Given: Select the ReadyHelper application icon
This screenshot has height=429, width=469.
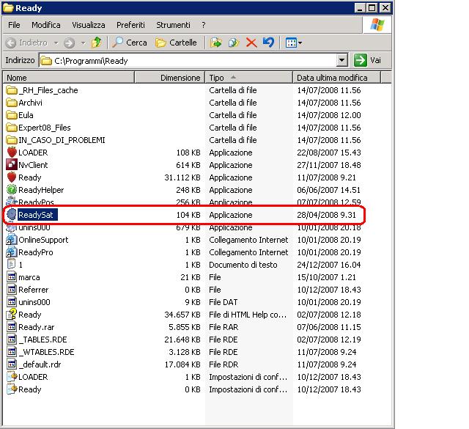Looking at the screenshot, I should coord(12,189).
